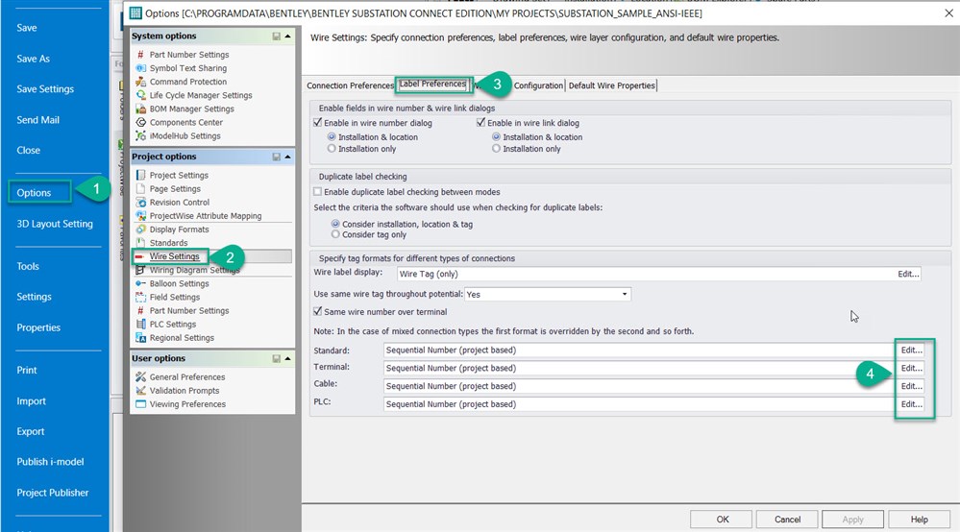Select Installation & location under wire link dialog
This screenshot has width=960, height=532.
pos(496,137)
